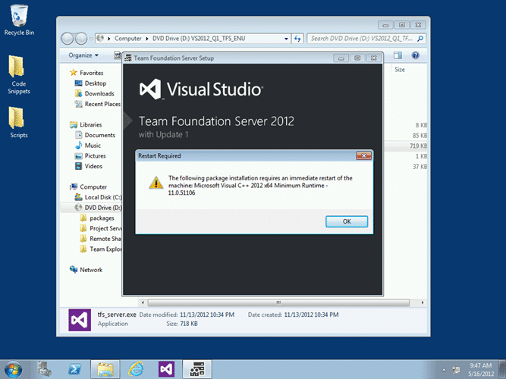Open recent locations dropdown next to navigation arrows

click(x=91, y=39)
